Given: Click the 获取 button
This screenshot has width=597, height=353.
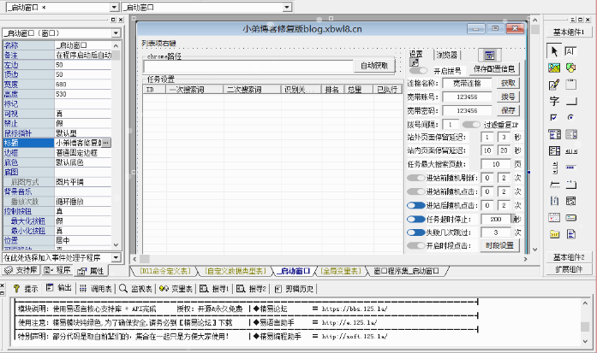Looking at the screenshot, I should pyautogui.click(x=508, y=83).
